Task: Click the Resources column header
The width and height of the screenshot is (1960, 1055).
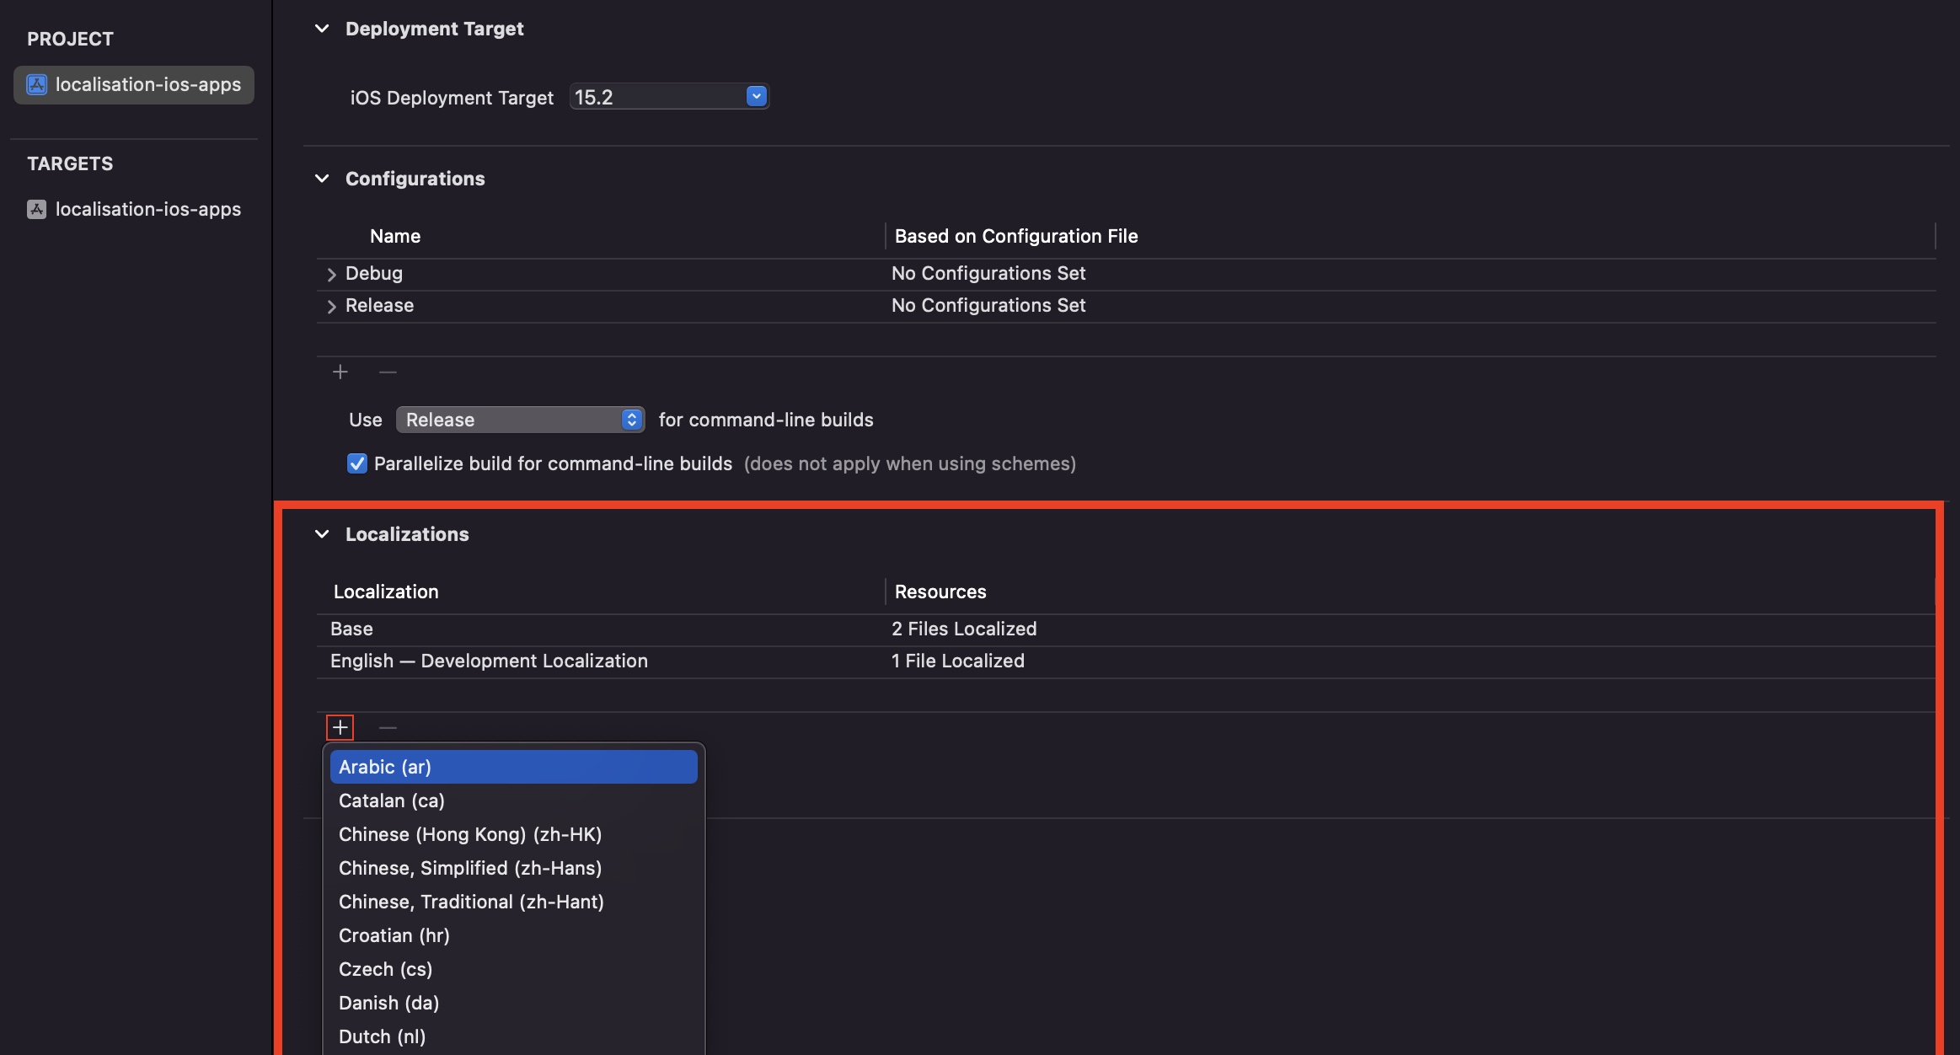Action: (940, 592)
